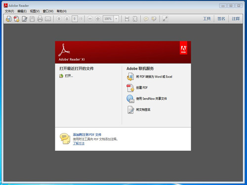Click the page number input field
Screen dimensions: 247x185
pyautogui.click(x=75, y=19)
